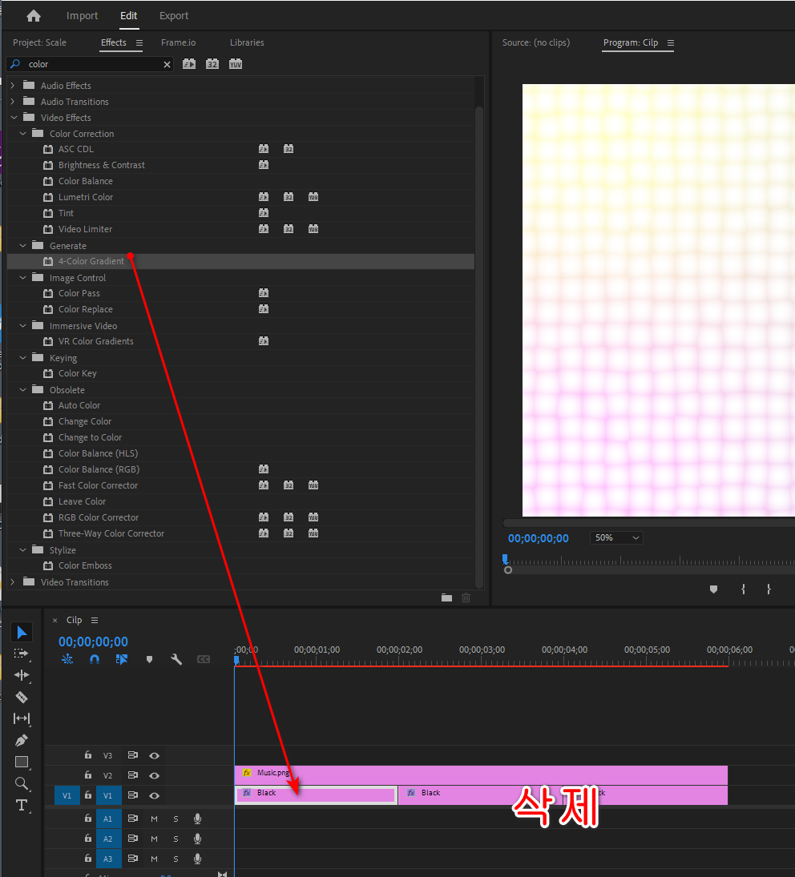Select the Razor tool in toolbar
The height and width of the screenshot is (877, 795).
[x=22, y=697]
